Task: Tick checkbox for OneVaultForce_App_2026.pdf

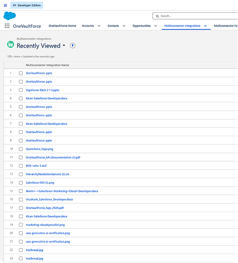Action: (x=20, y=208)
